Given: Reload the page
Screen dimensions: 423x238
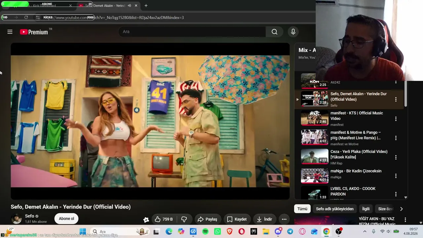Looking at the screenshot, I should coord(26,17).
